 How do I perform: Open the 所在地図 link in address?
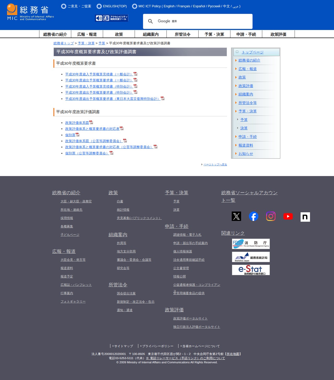click(x=233, y=354)
